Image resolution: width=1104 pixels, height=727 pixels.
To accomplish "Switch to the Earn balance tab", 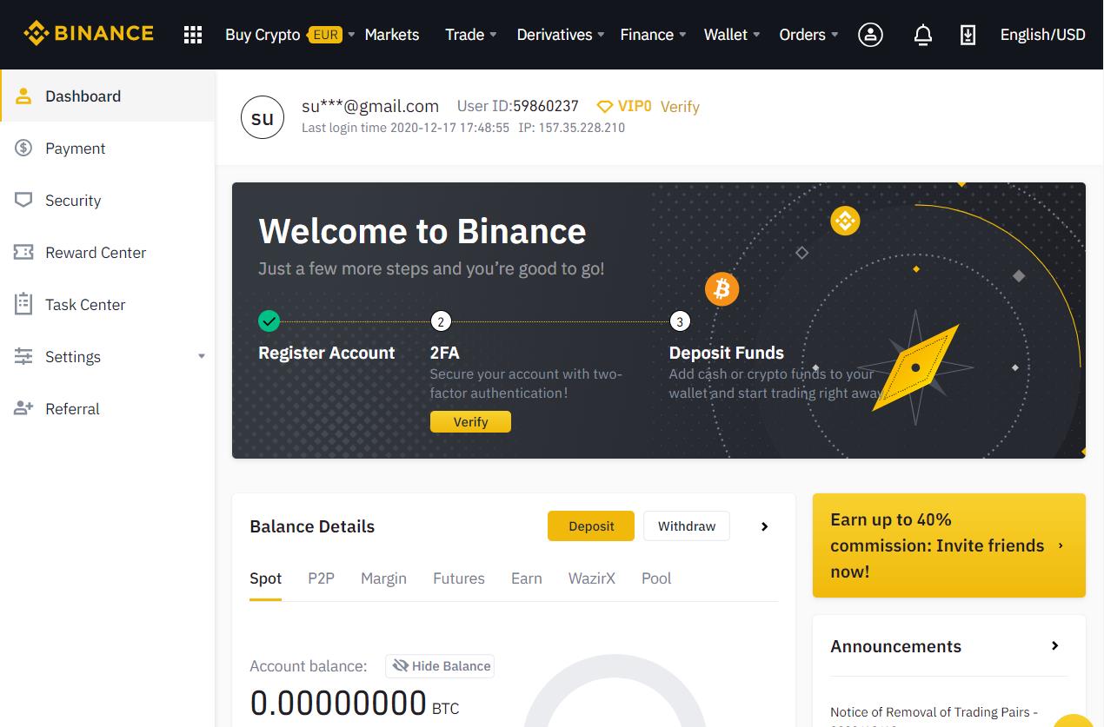I will coord(527,578).
